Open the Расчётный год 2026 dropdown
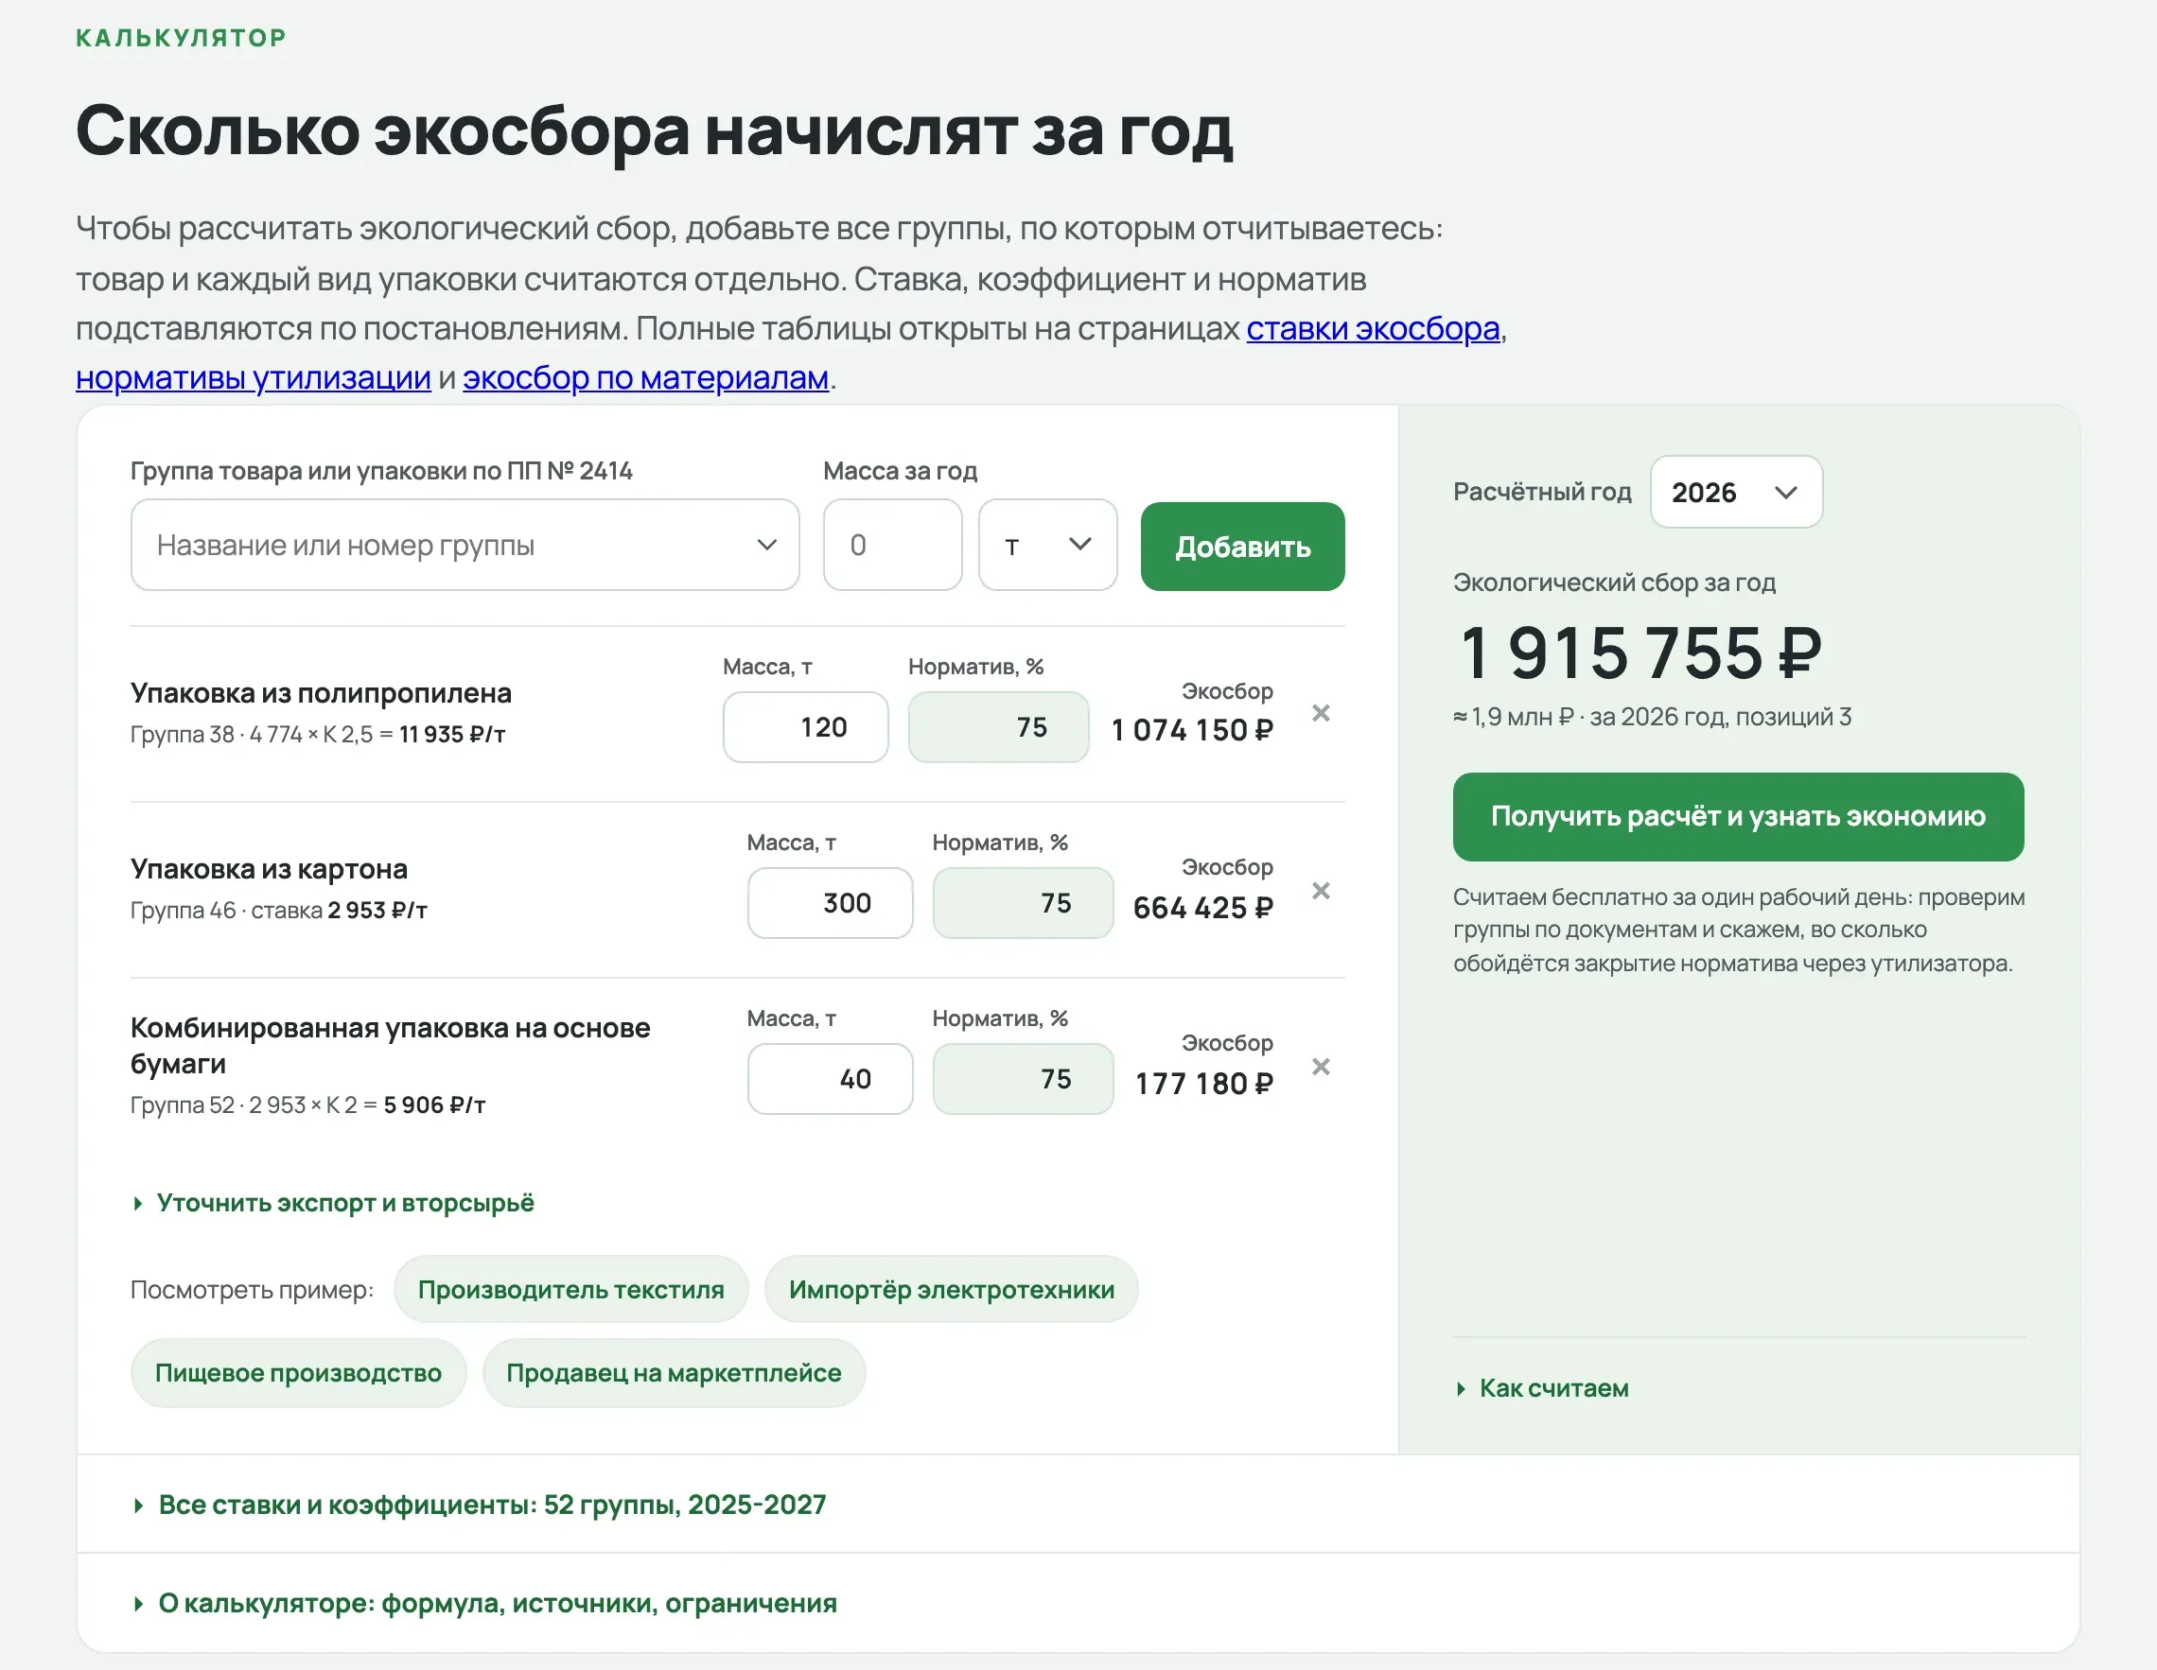 [1736, 492]
